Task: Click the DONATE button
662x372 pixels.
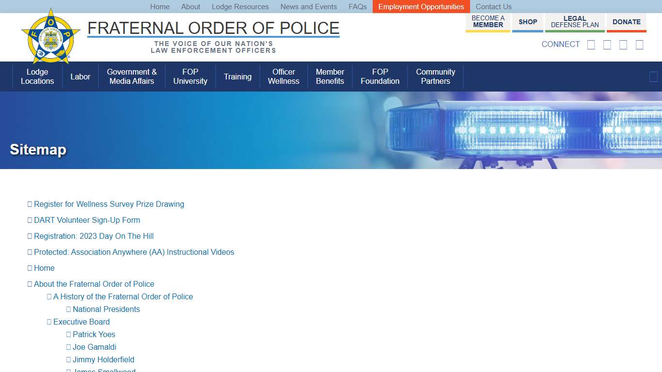Action: [626, 21]
